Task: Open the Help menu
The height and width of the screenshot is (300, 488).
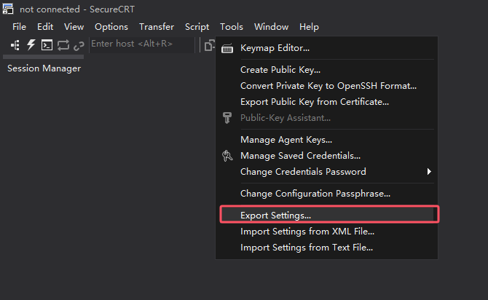Action: point(309,27)
